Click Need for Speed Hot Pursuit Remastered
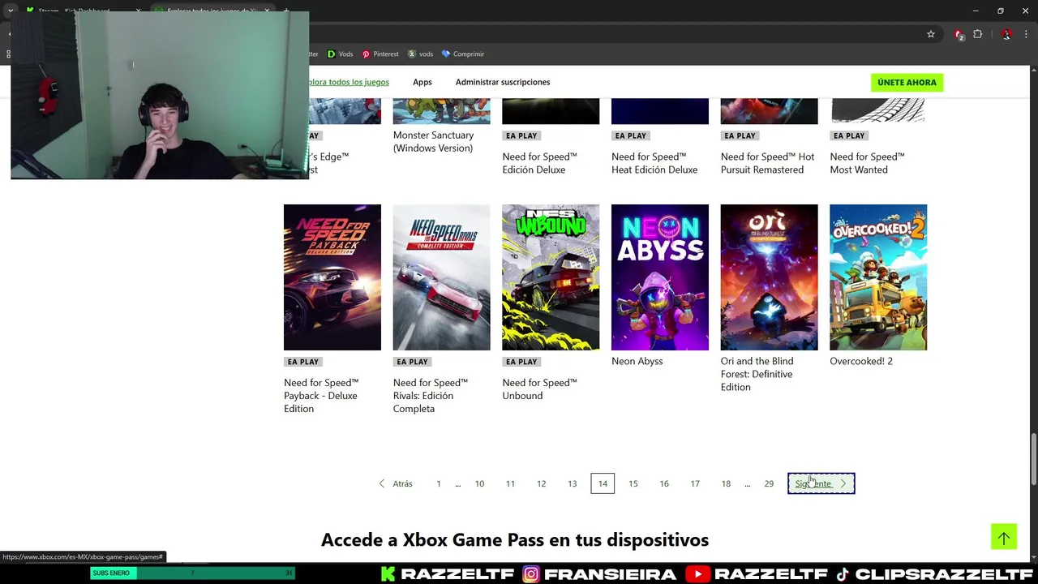This screenshot has height=584, width=1038. [x=767, y=163]
